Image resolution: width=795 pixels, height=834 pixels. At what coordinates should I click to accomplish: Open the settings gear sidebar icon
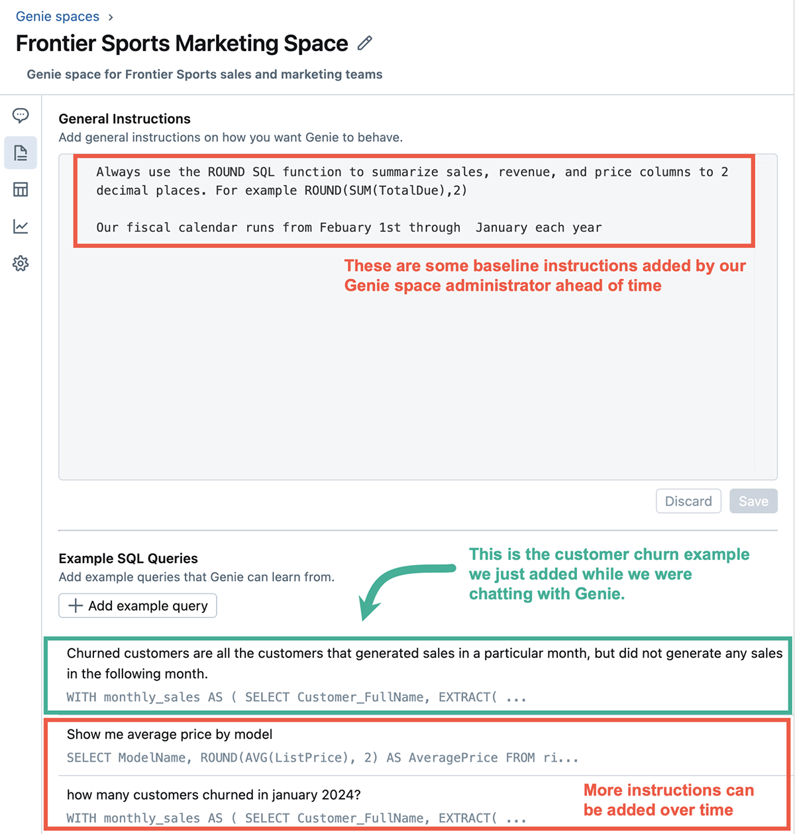coord(21,264)
